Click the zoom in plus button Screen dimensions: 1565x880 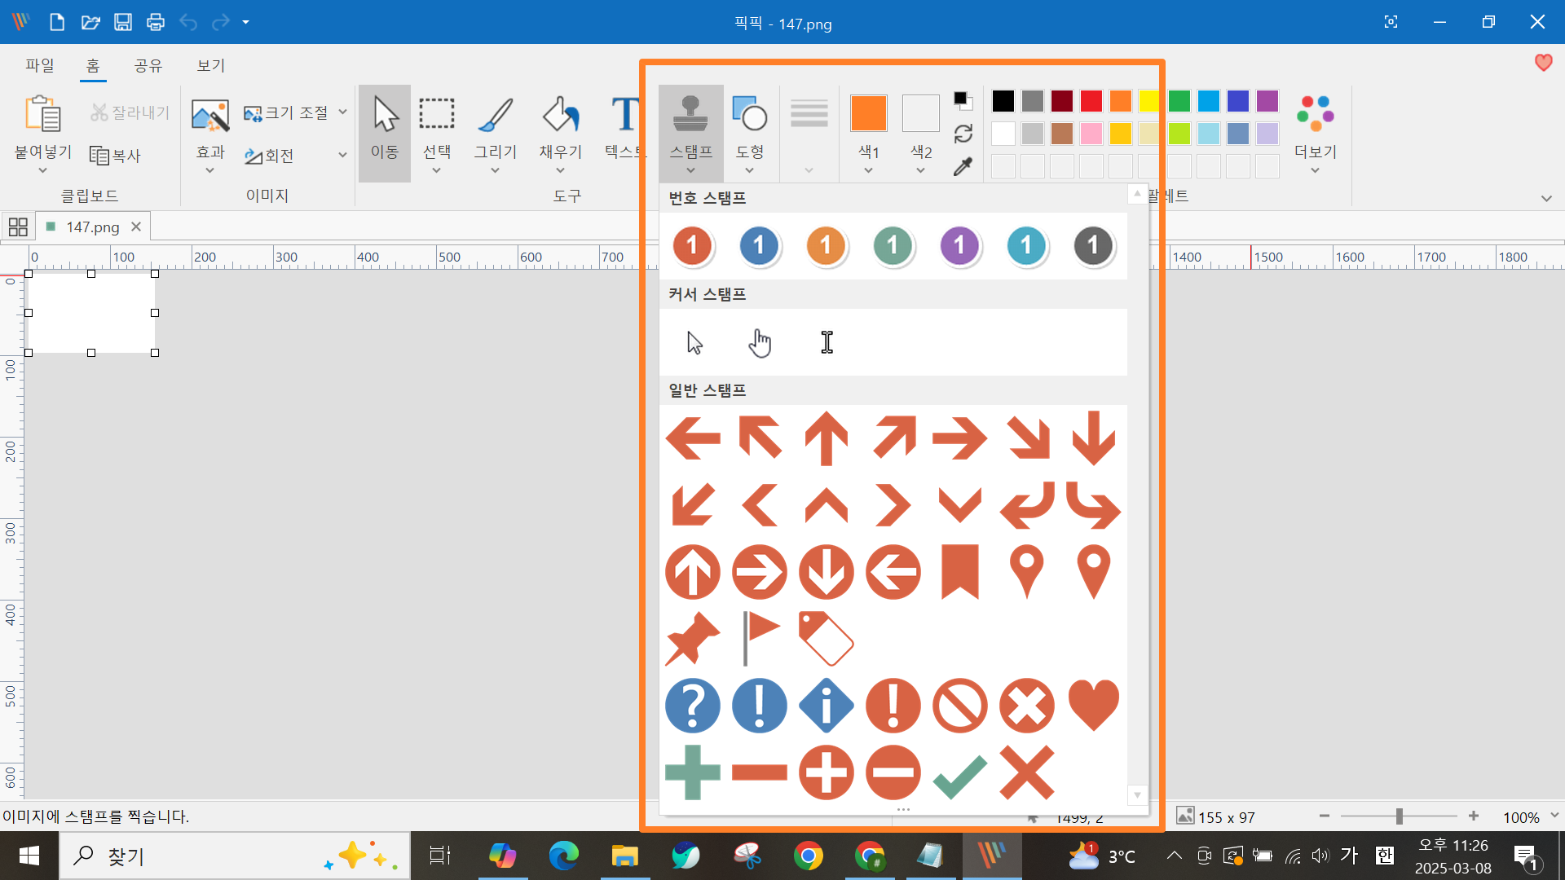[x=1473, y=816]
